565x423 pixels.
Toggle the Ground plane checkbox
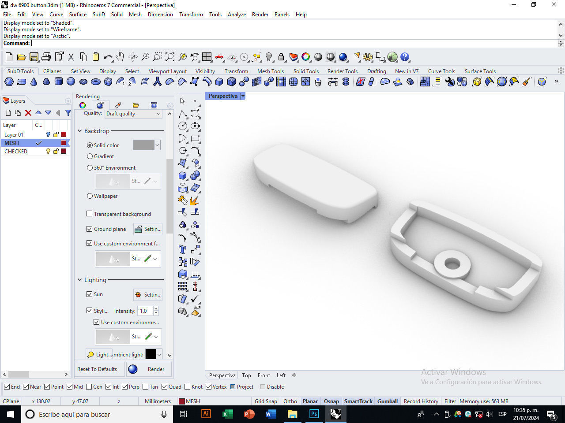pyautogui.click(x=90, y=229)
